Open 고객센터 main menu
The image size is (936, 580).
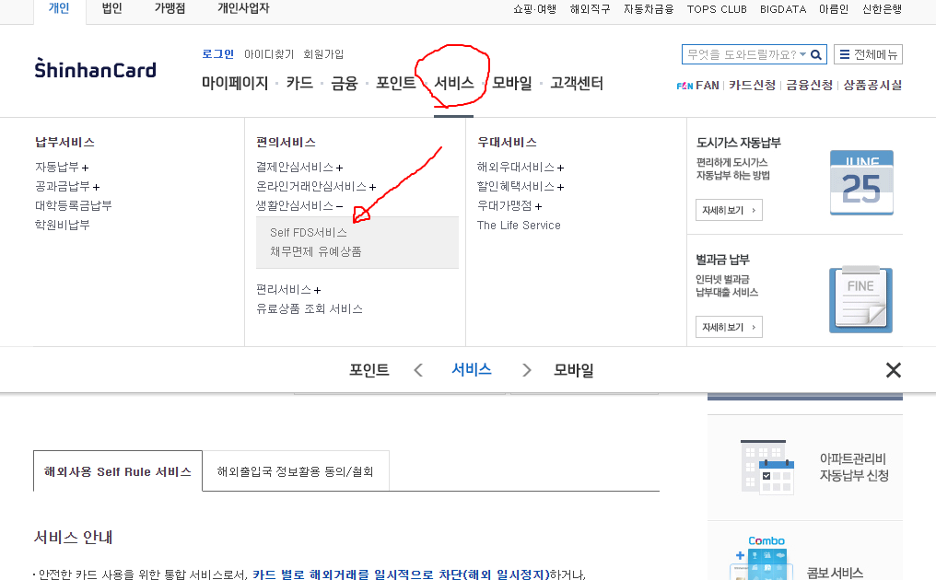tap(577, 83)
